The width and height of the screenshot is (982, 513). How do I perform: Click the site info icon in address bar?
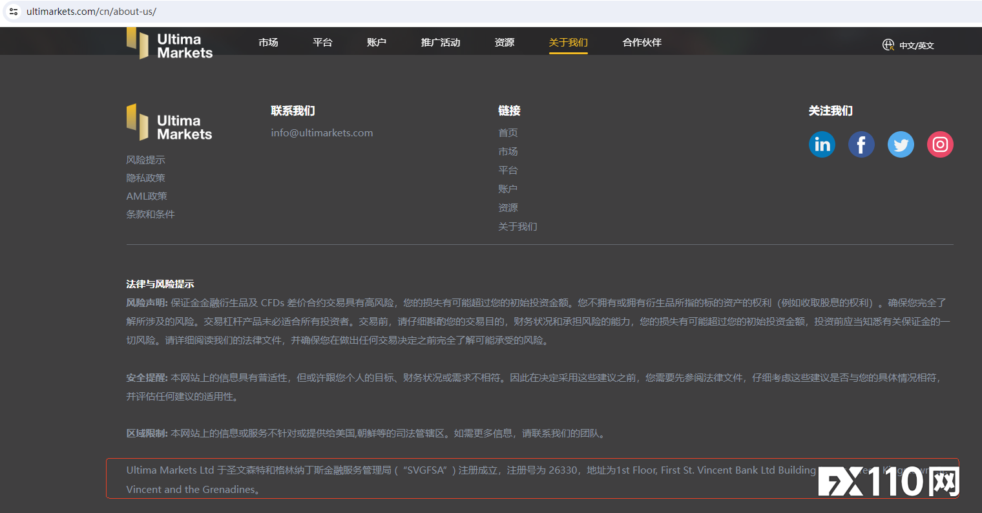pos(14,12)
